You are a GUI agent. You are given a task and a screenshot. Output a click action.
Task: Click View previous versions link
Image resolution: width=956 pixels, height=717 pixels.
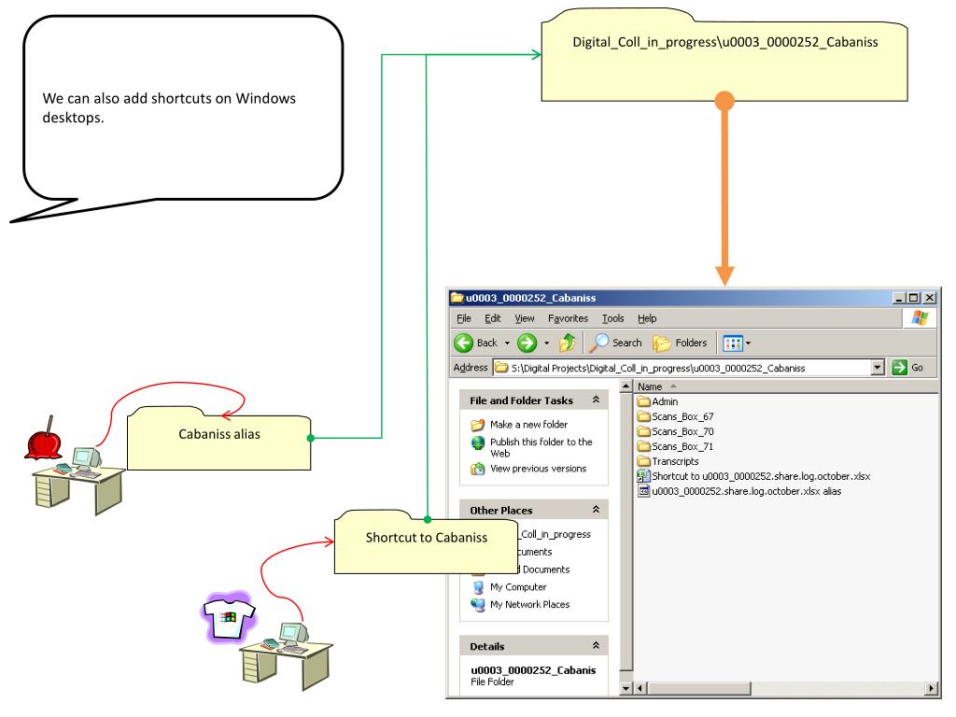[x=539, y=469]
